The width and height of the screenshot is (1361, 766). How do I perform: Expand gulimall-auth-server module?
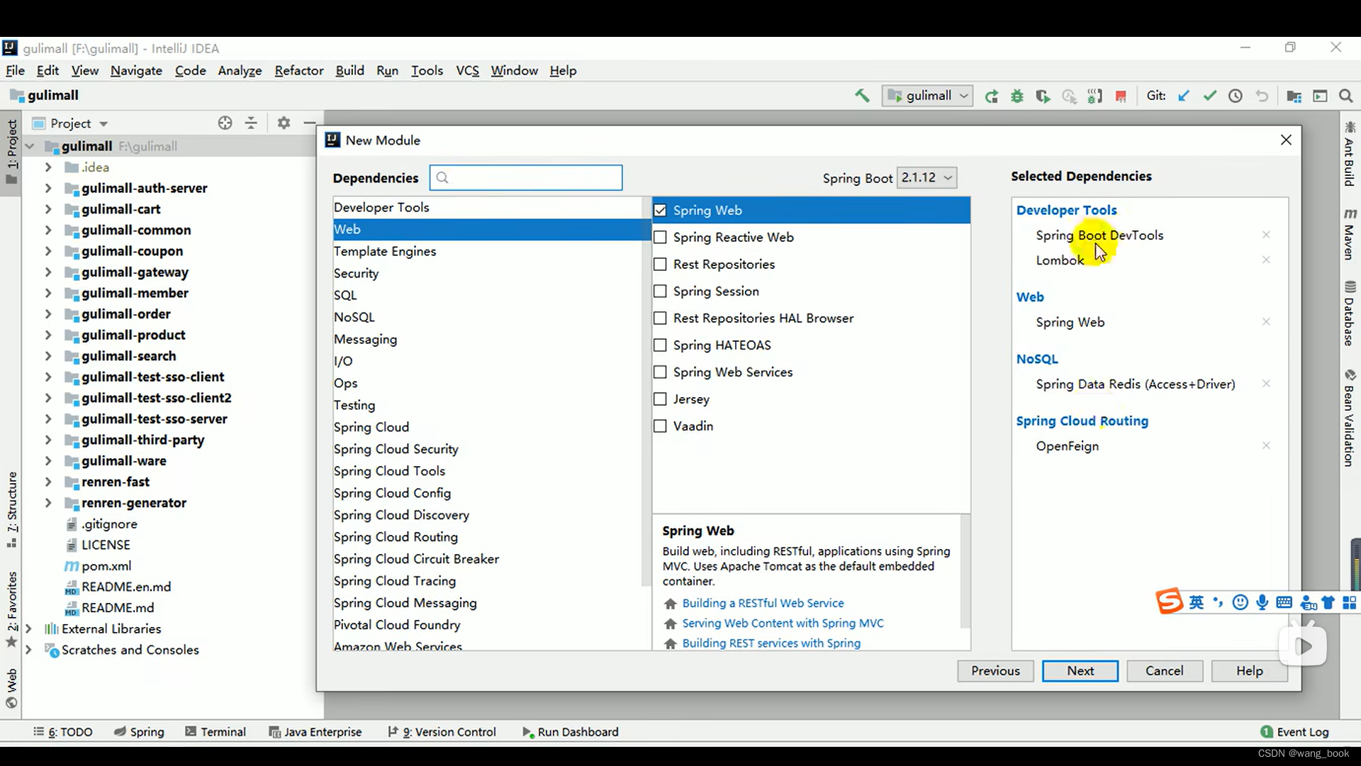coord(48,188)
